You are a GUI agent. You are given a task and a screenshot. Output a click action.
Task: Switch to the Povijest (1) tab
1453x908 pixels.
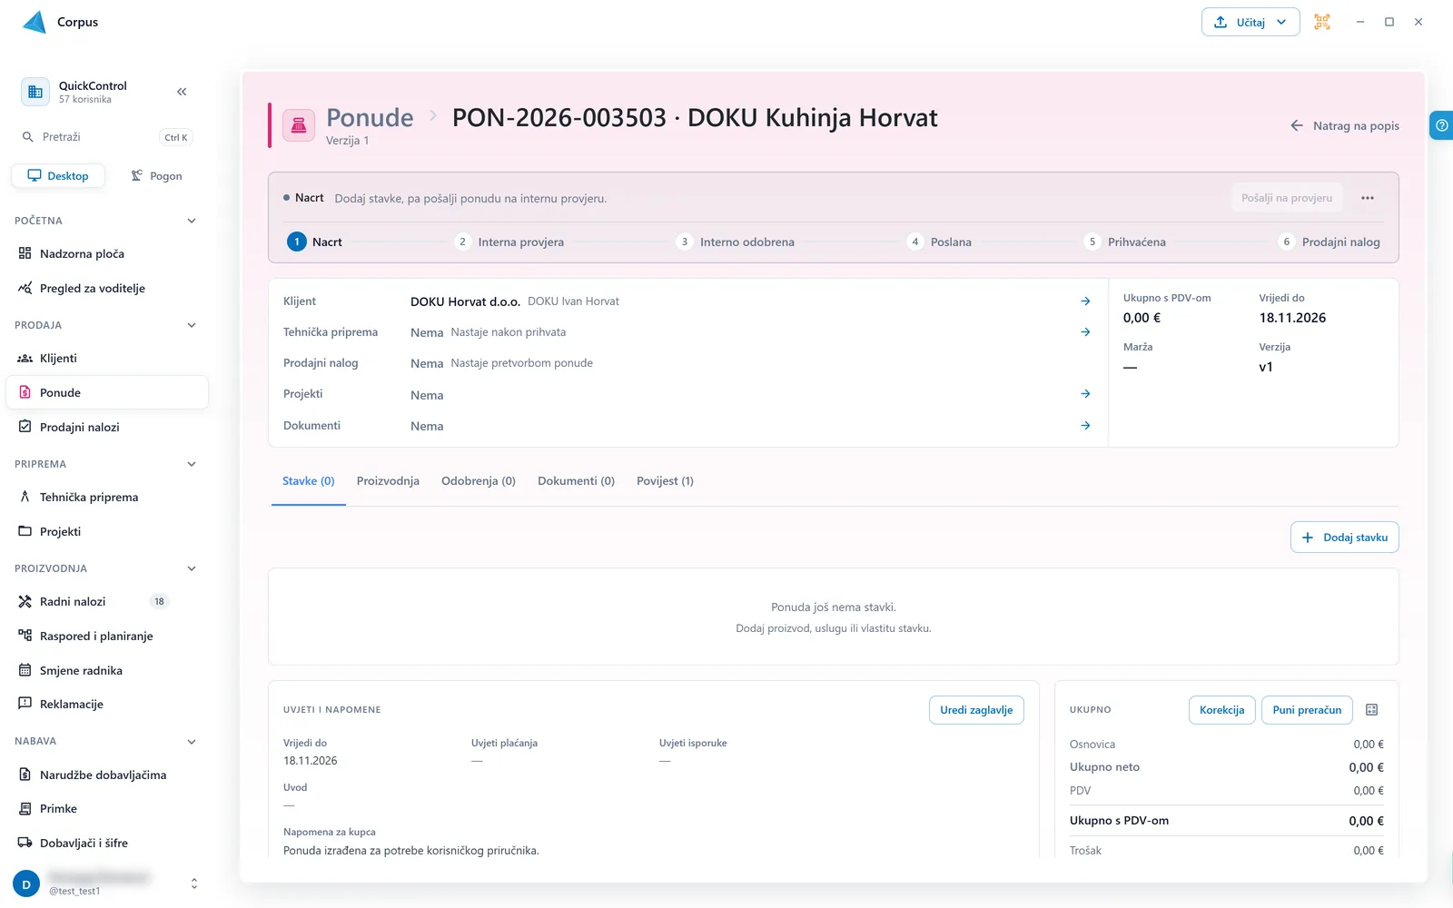point(665,481)
